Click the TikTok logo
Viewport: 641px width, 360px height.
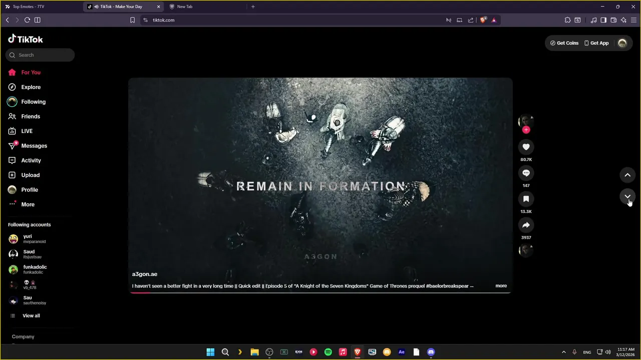click(x=26, y=39)
